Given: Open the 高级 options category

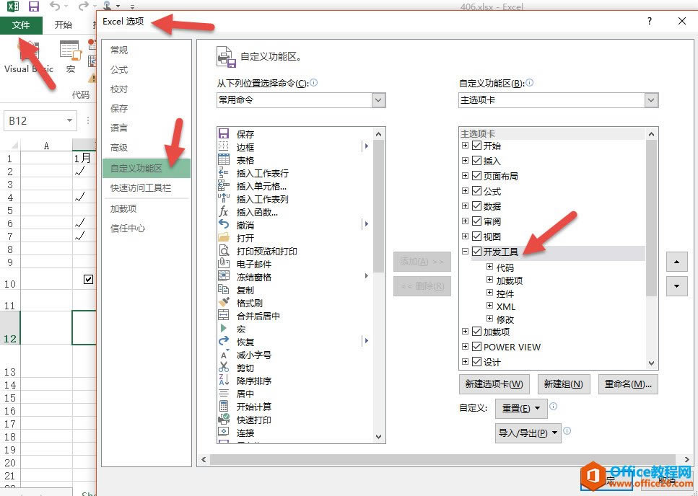Looking at the screenshot, I should click(x=146, y=148).
